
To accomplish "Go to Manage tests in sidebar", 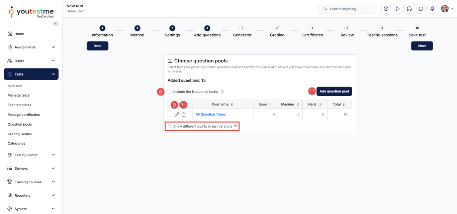I will (x=18, y=95).
